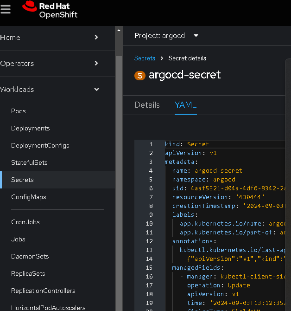This screenshot has height=311, width=291.
Task: Open ConfigMaps in the sidebar
Action: 29,197
